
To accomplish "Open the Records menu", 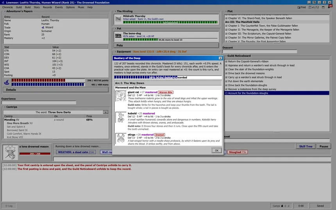I will click(47, 7).
